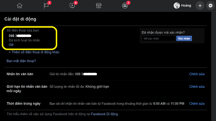The image size is (216, 121).
Task: Go to Facebook Home feed icon
Action: [x=20, y=6]
